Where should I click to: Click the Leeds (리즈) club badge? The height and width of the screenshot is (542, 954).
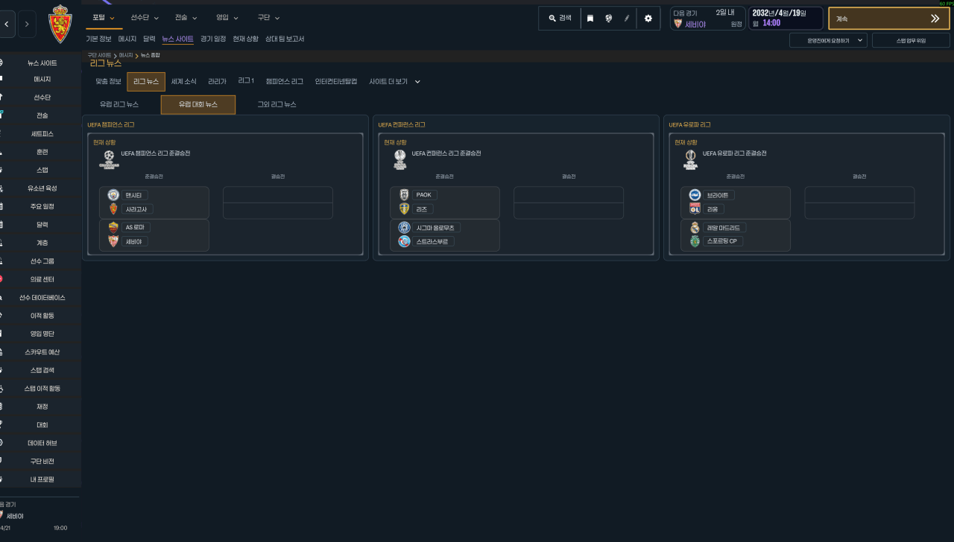404,208
